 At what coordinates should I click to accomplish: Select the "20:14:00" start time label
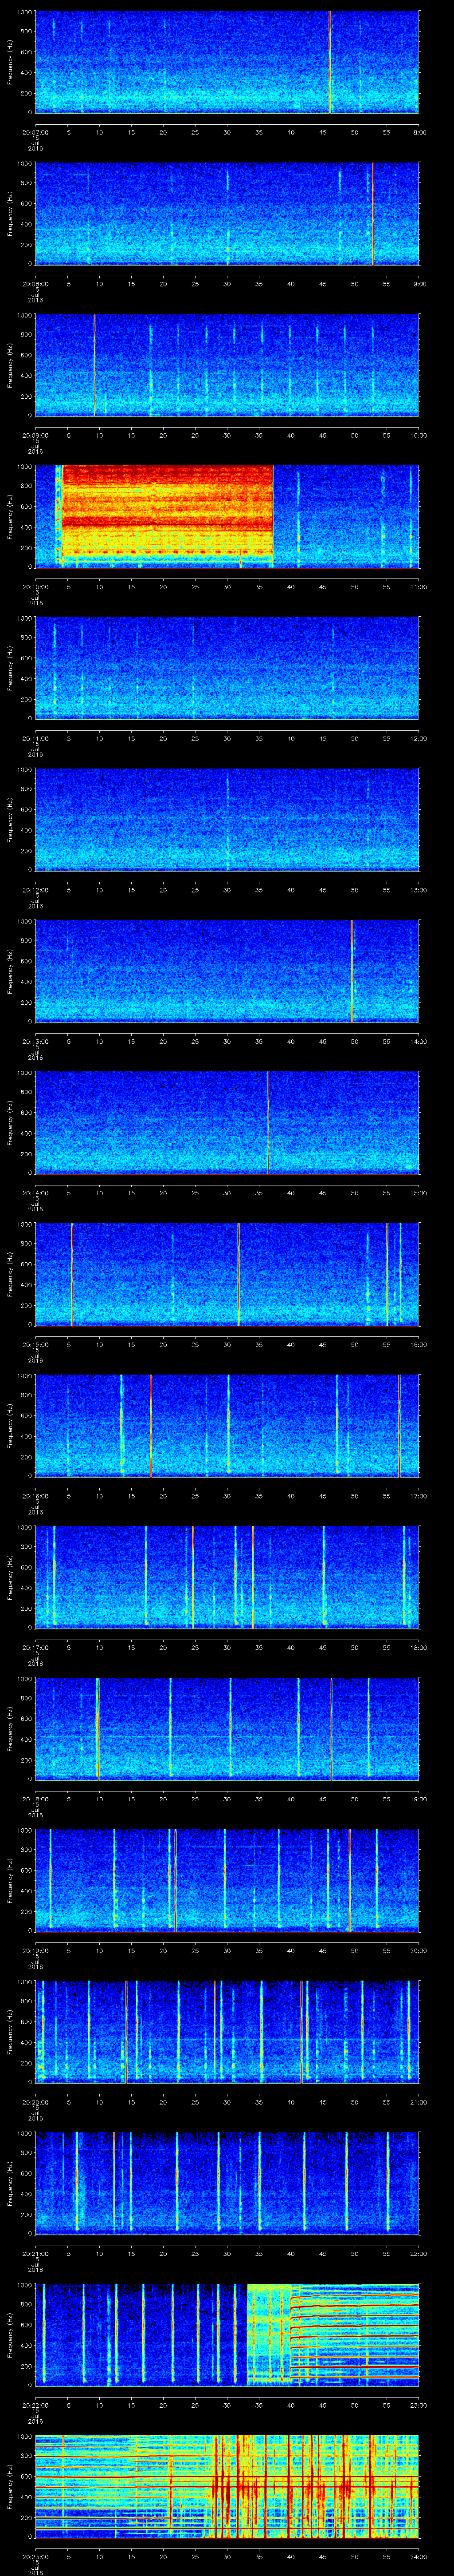pos(35,1193)
